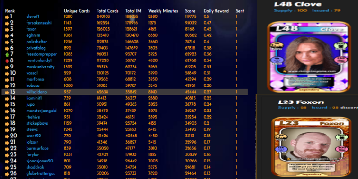The height and width of the screenshot is (179, 358).
Task: Click the Unique Cards column header
Action: coord(77,11)
